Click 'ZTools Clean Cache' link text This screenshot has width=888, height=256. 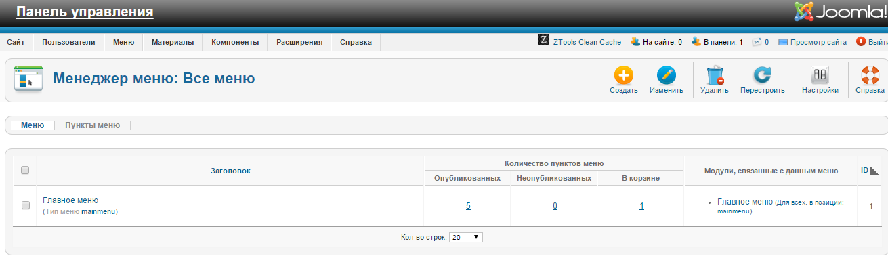[x=587, y=42]
